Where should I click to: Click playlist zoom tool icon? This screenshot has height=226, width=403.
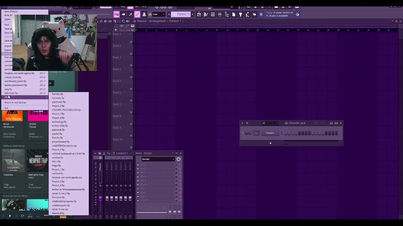point(123,21)
